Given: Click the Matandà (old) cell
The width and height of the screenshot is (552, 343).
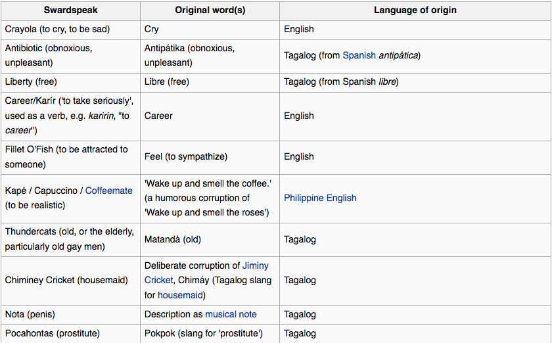Looking at the screenshot, I should (172, 239).
